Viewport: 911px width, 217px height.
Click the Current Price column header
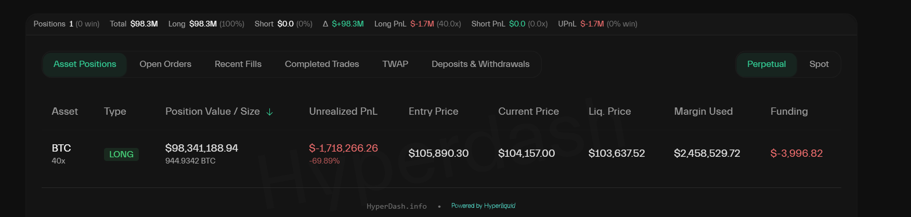point(528,112)
